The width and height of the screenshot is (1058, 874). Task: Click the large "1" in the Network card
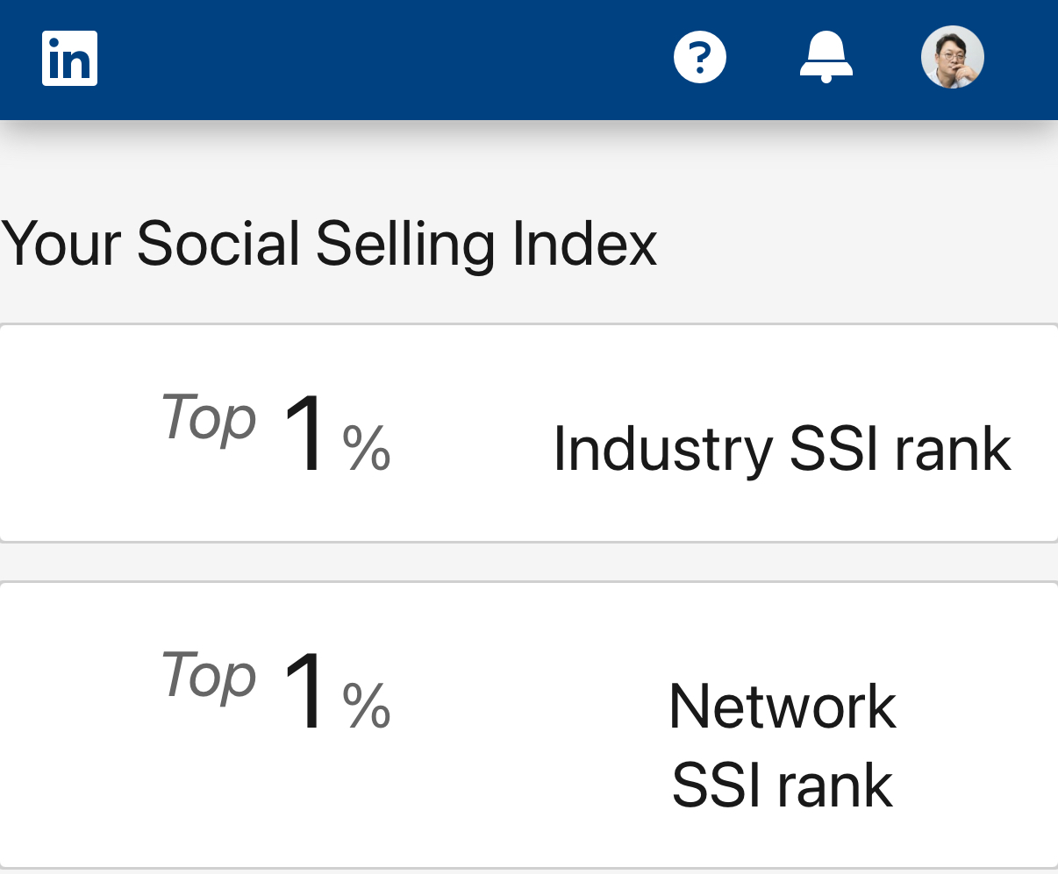coord(304,692)
